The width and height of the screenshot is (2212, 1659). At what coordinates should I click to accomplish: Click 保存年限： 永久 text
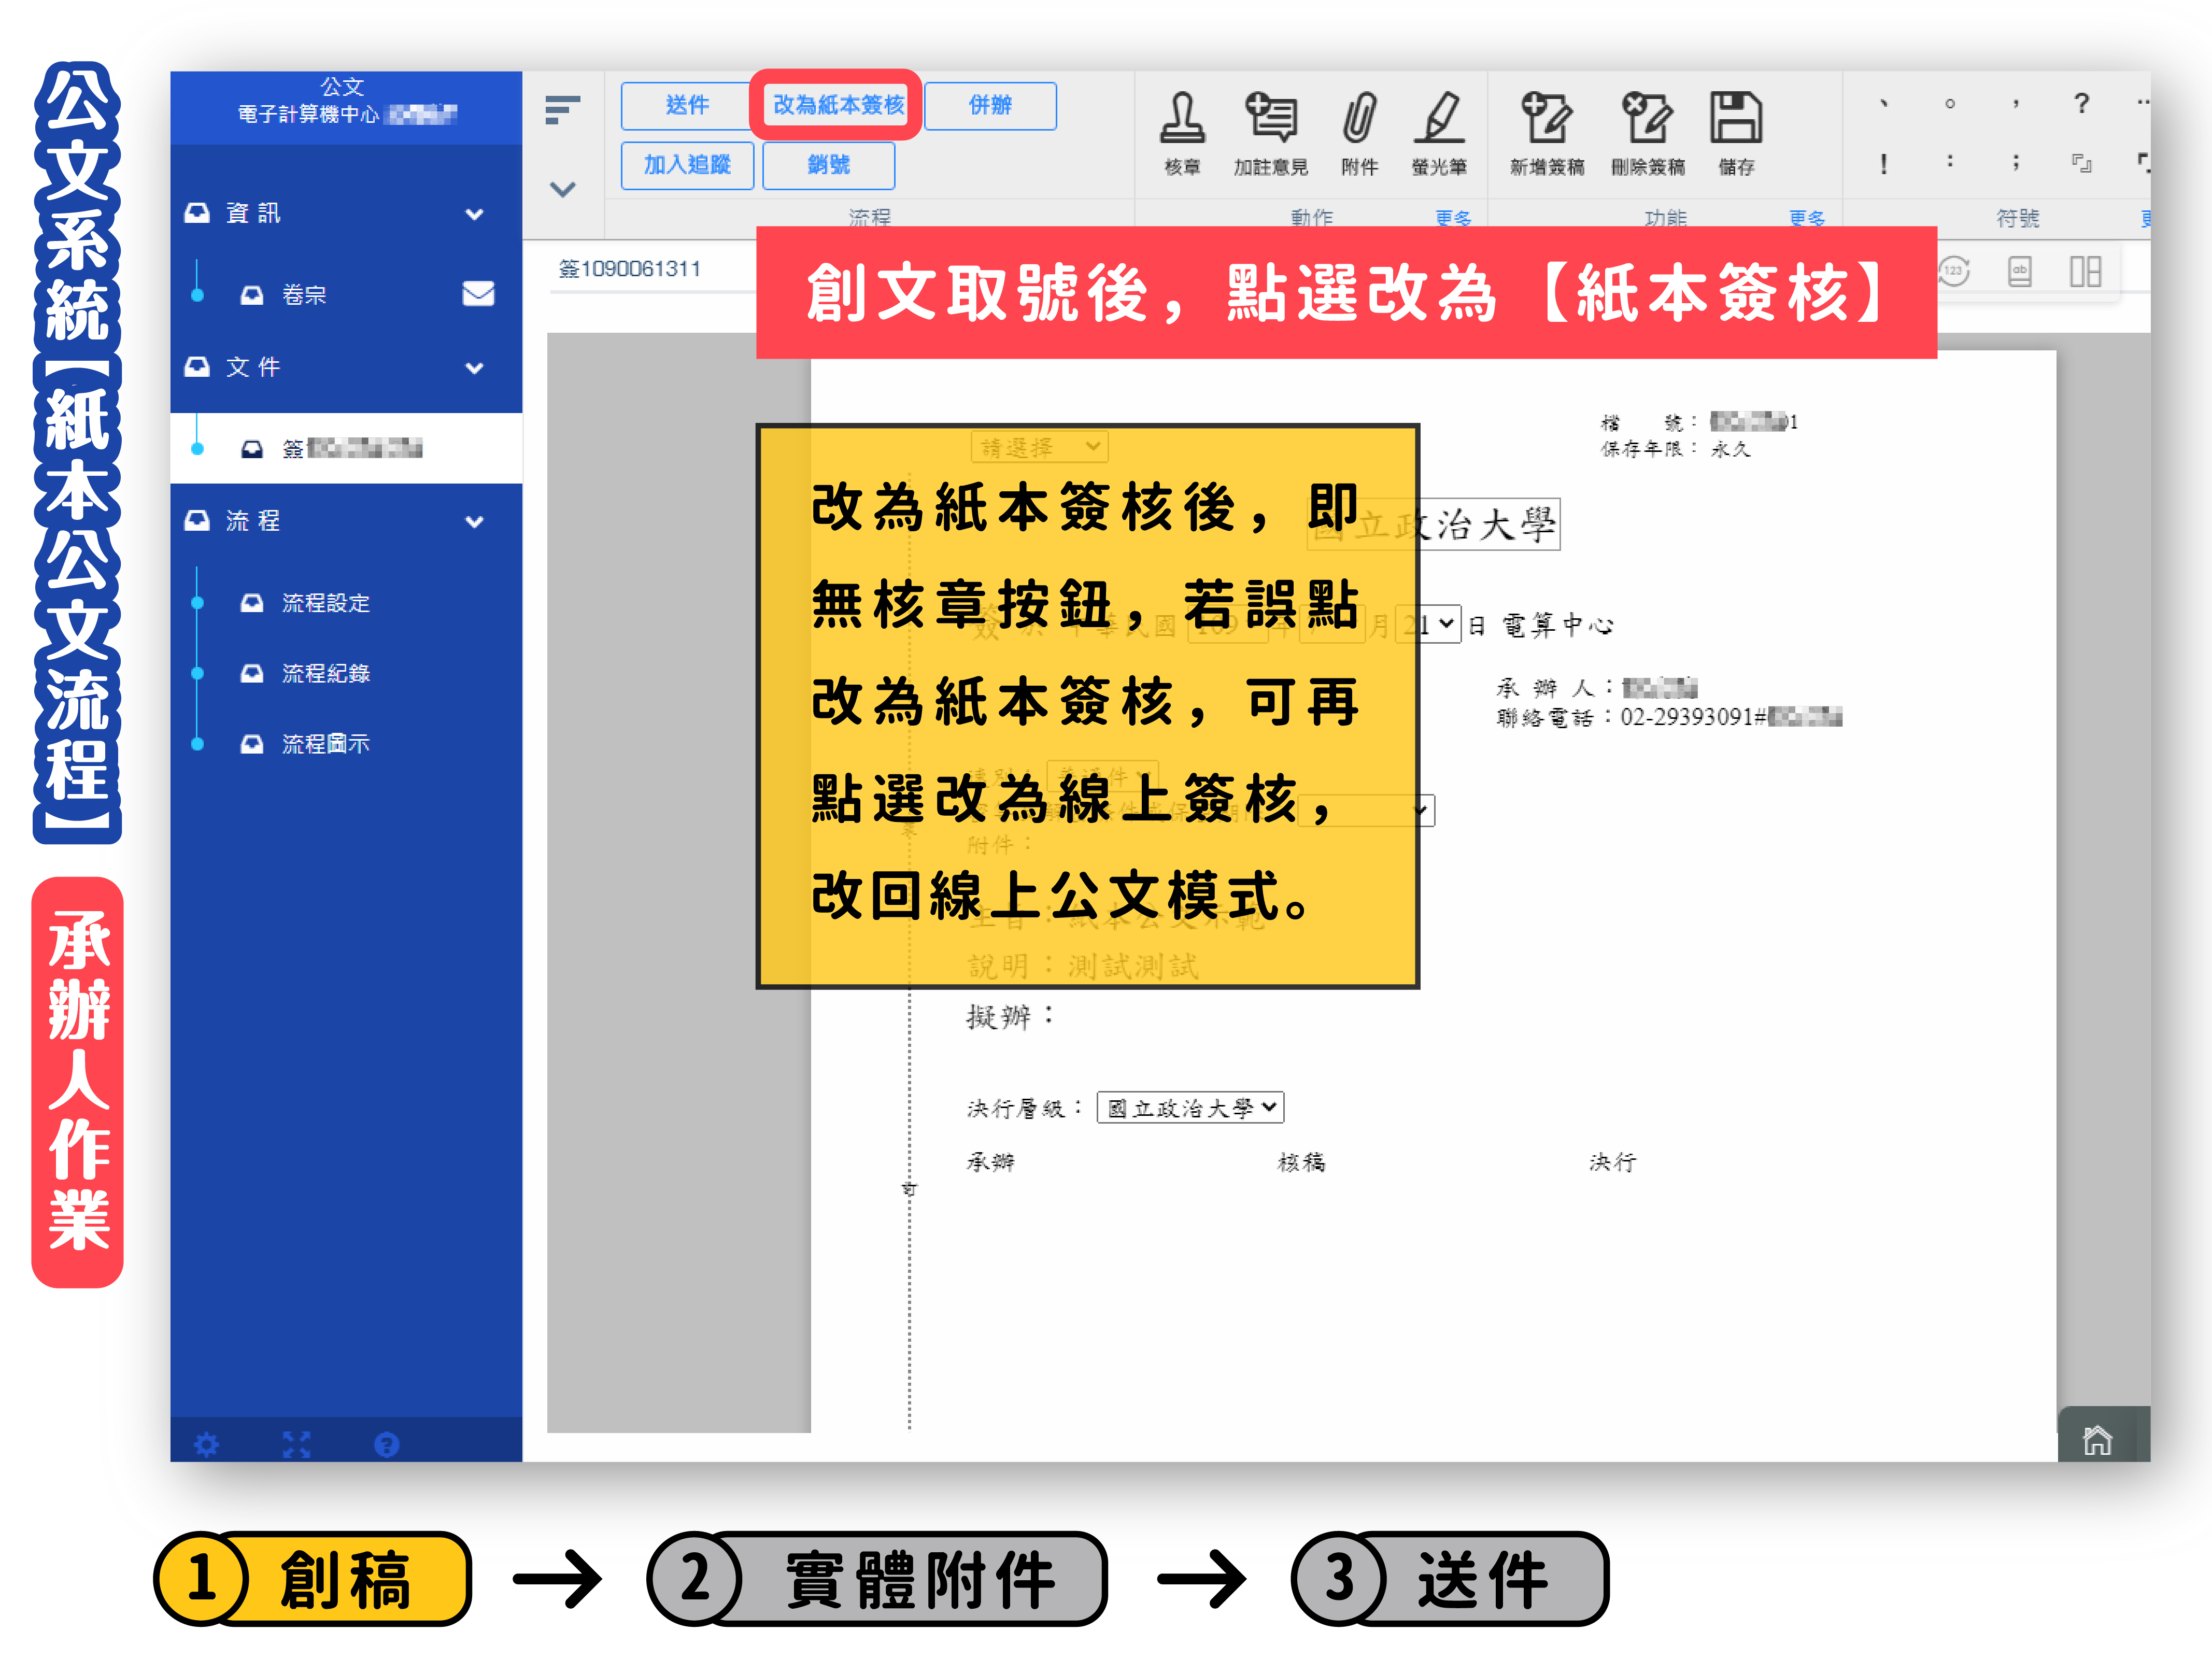click(1675, 449)
